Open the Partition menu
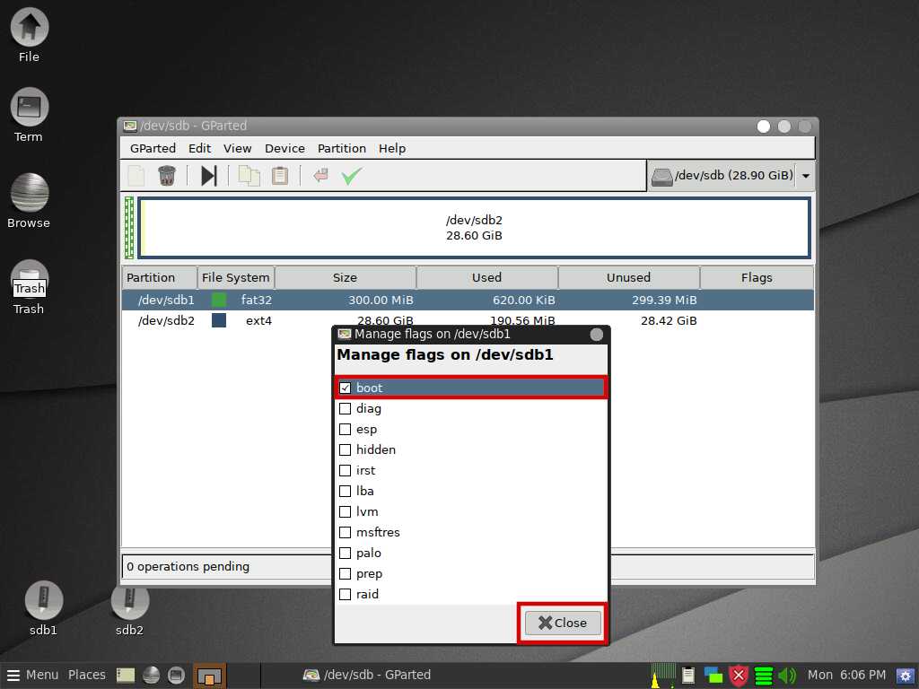The image size is (919, 689). click(341, 148)
